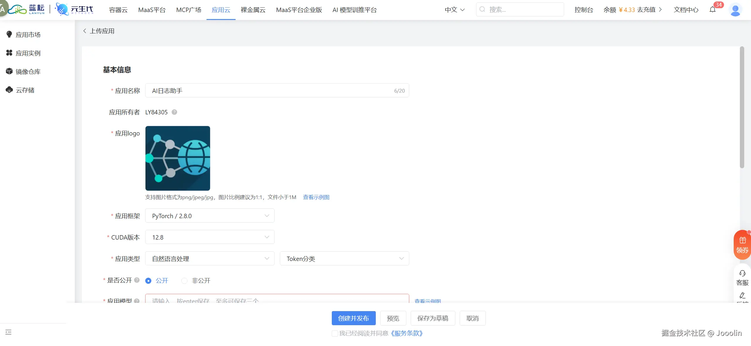The width and height of the screenshot is (751, 346).
Task: Expand the CUDA版本 12.8 dropdown
Action: click(210, 237)
